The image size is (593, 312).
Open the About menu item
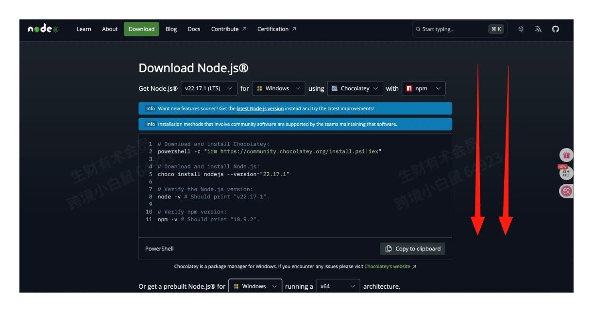[110, 29]
